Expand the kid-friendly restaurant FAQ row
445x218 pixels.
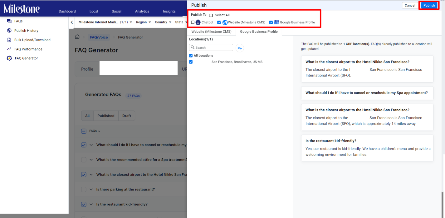tap(91, 204)
